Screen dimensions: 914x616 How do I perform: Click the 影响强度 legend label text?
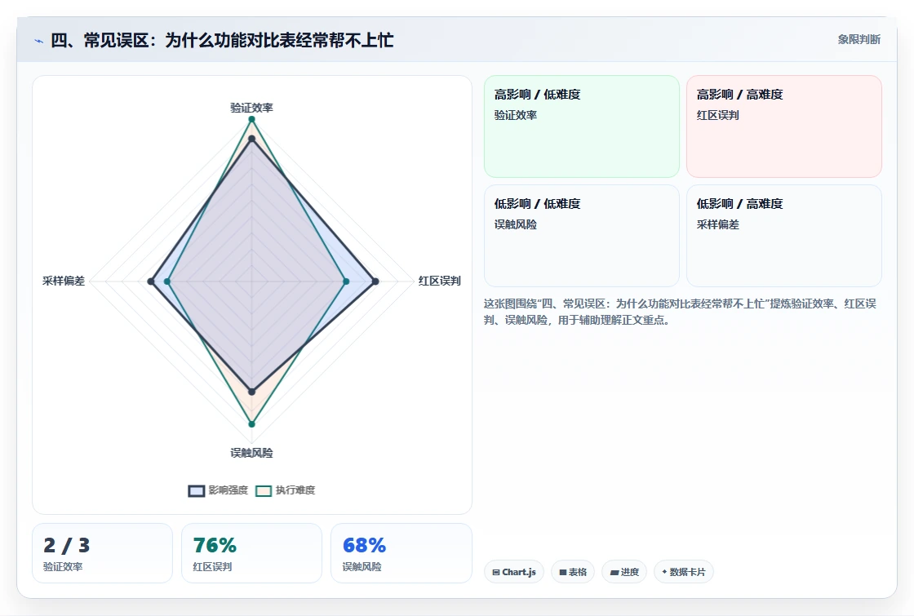tap(228, 490)
